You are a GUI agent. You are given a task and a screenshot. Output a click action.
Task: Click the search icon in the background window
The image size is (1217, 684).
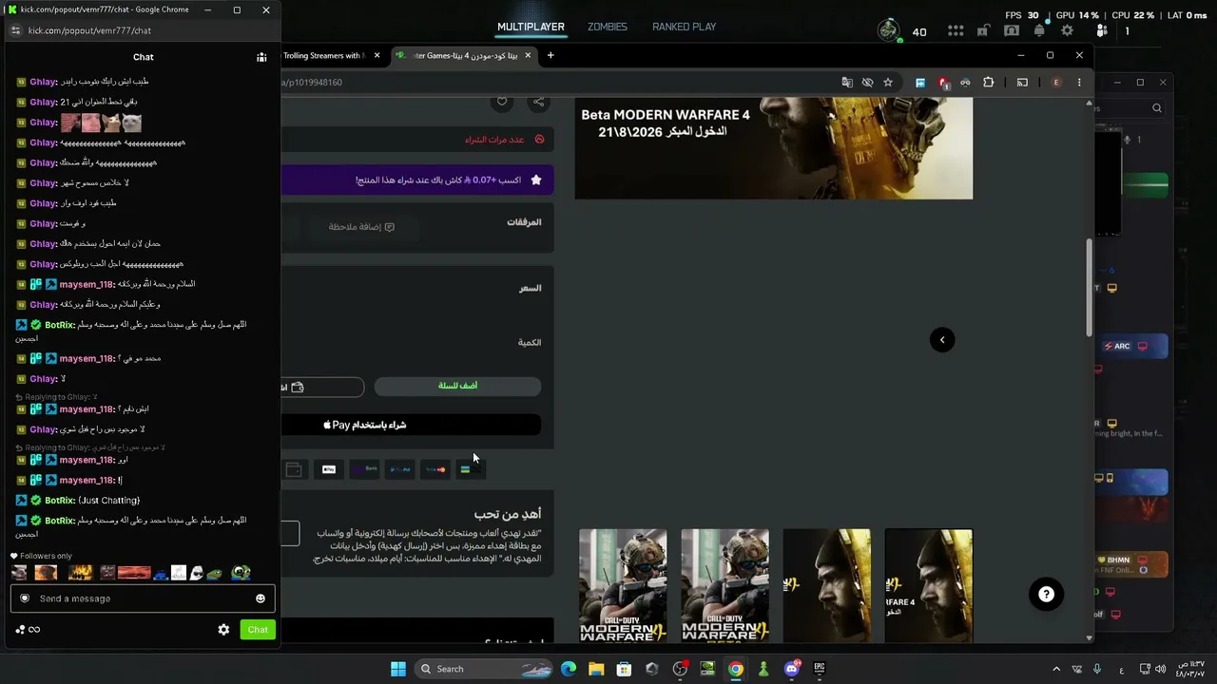click(x=1157, y=108)
